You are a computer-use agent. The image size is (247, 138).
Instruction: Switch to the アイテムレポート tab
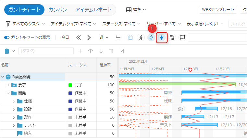[93, 10]
